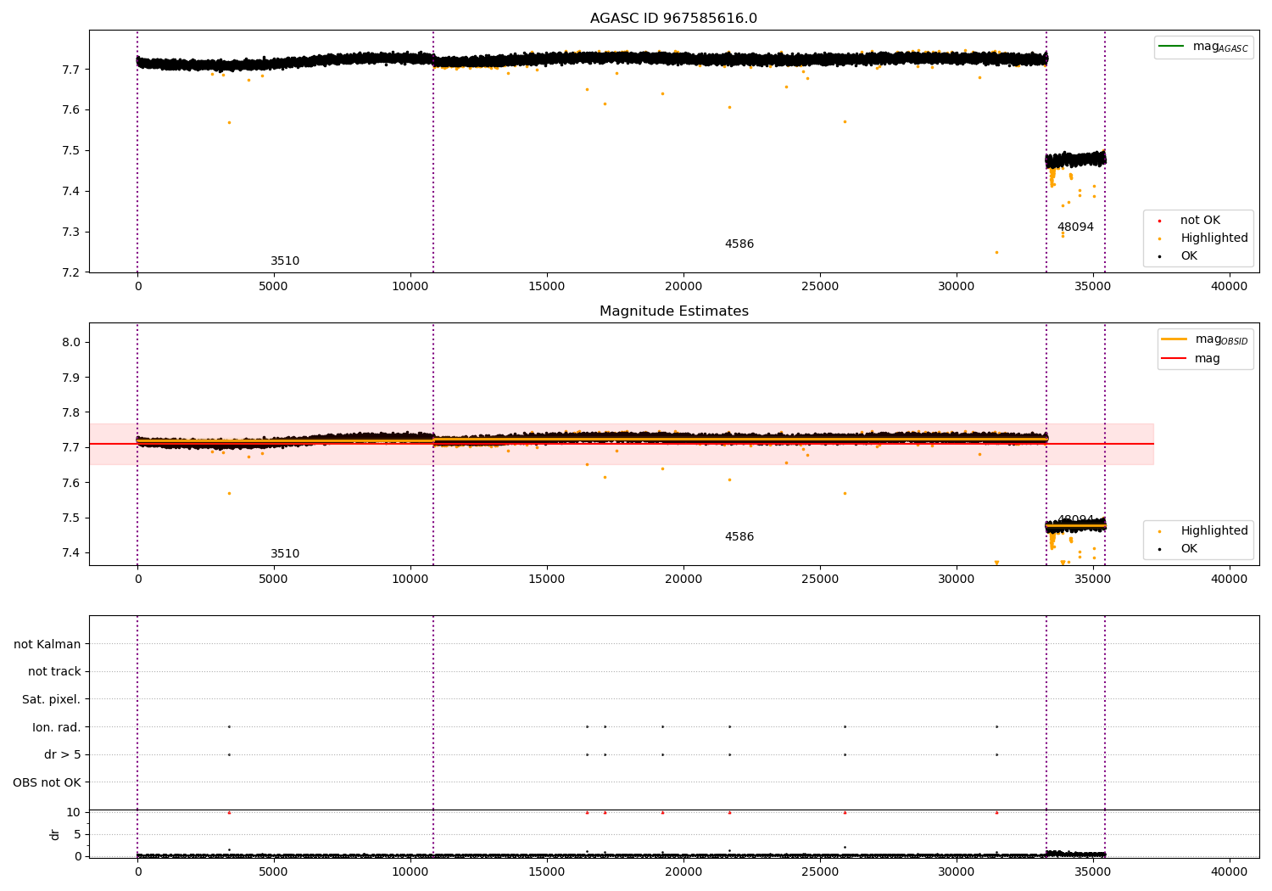
Task: Click 'OK' legend entry in middle plot
Action: [x=1189, y=549]
